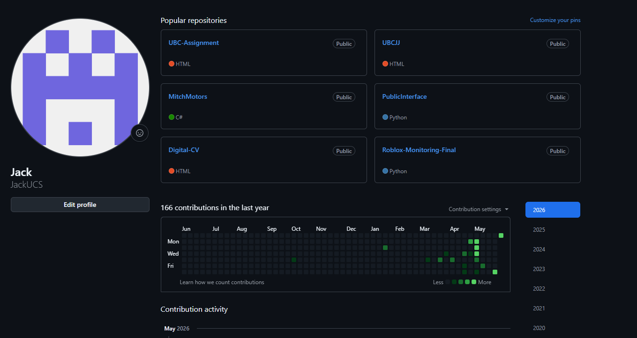Click the green contribution cell under Oct
This screenshot has width=637, height=338.
(x=294, y=259)
